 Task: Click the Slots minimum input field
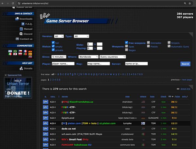tap(90, 44)
